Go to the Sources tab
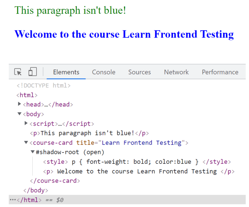The height and width of the screenshot is (207, 249). pyautogui.click(x=139, y=72)
